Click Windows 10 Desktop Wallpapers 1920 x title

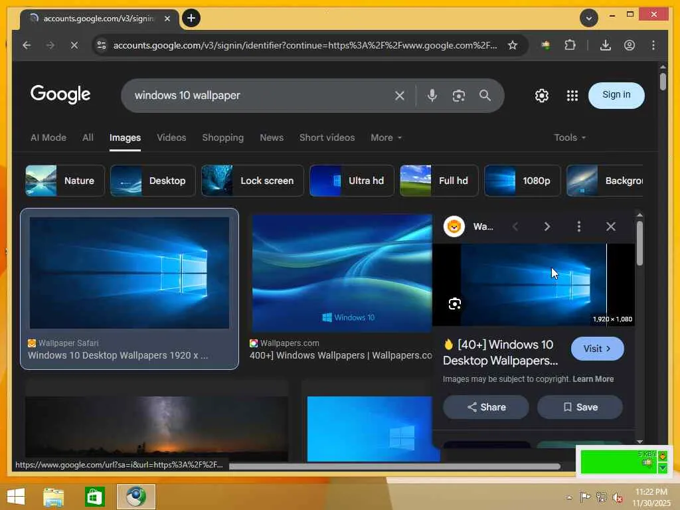118,355
